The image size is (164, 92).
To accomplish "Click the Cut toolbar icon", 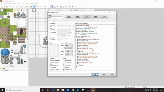I will (x=11, y=7).
